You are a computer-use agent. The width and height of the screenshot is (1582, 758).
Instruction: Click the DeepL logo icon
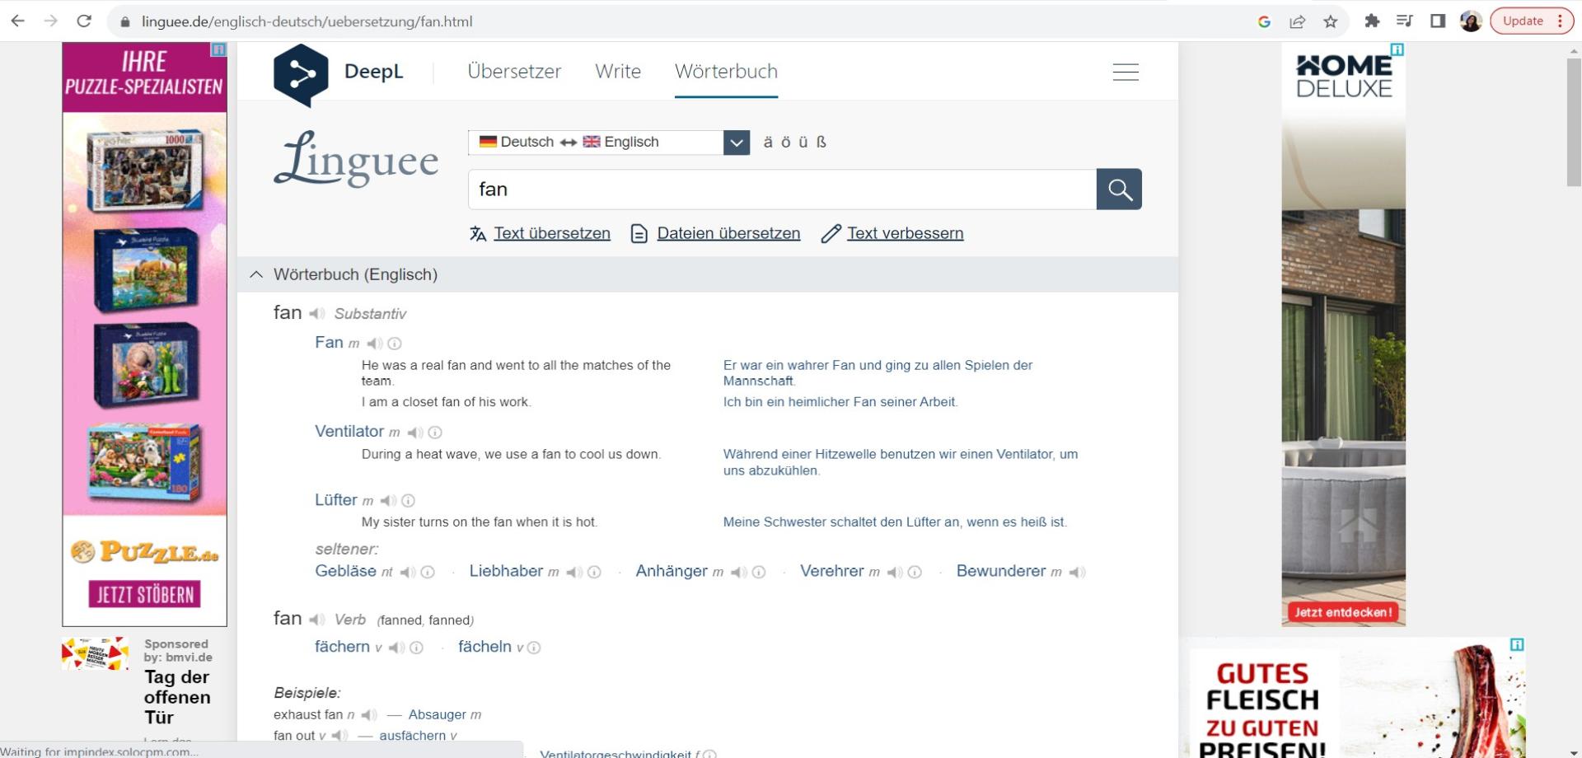click(x=301, y=75)
